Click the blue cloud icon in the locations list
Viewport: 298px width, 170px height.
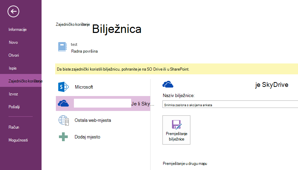[x=63, y=103]
